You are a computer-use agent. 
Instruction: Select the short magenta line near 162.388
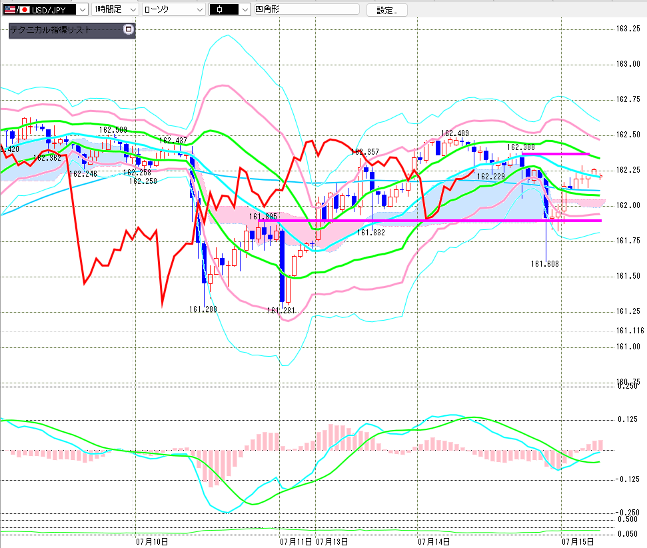pyautogui.click(x=556, y=153)
